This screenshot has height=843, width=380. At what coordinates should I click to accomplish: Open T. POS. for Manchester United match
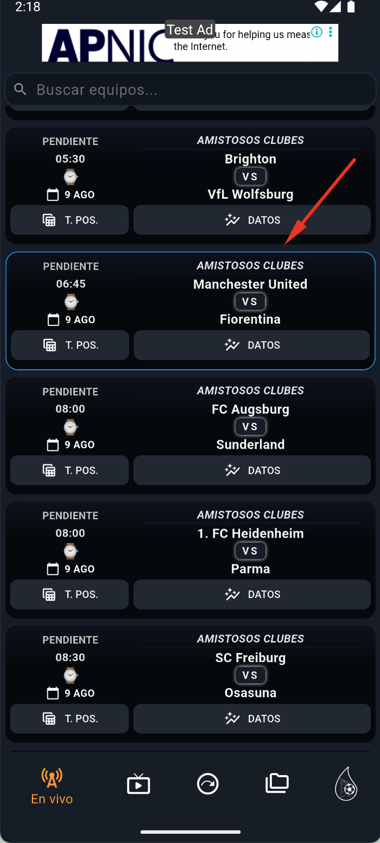click(x=70, y=345)
